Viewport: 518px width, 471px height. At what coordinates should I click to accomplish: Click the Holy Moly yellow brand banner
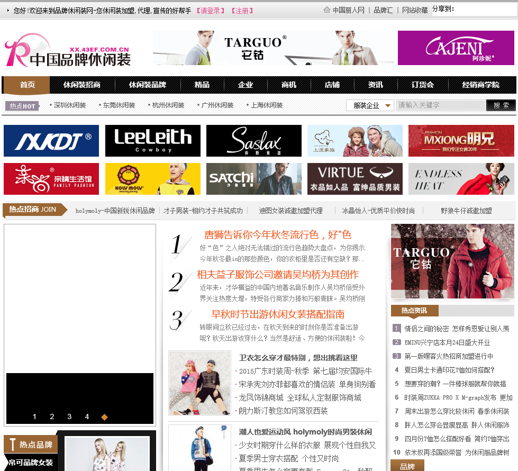pos(152,179)
